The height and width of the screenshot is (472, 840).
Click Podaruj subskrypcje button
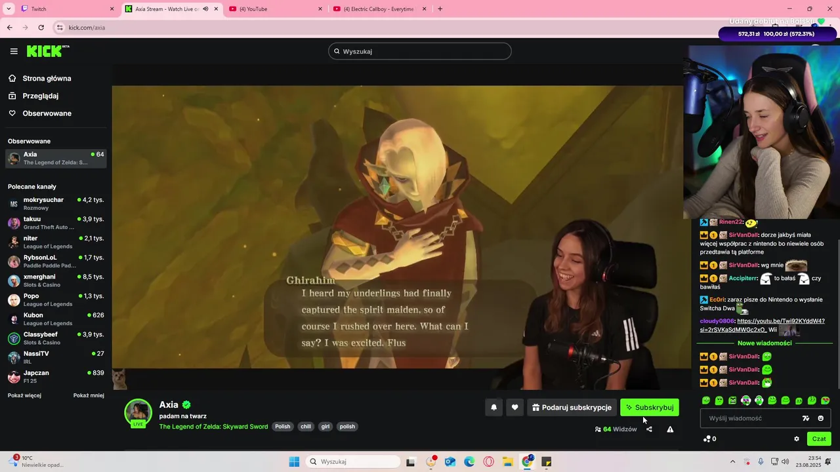572,407
